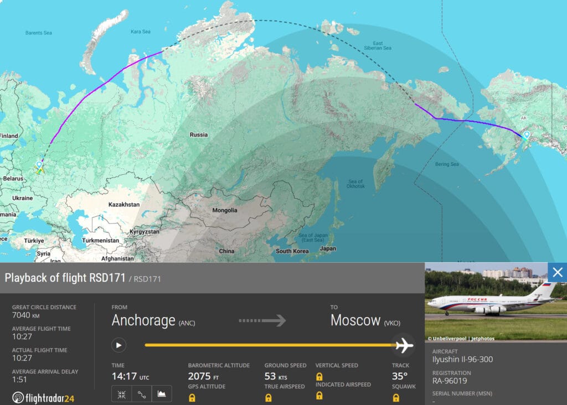567x405 pixels.
Task: Click the True Airspeed lock icon
Action: (x=269, y=397)
